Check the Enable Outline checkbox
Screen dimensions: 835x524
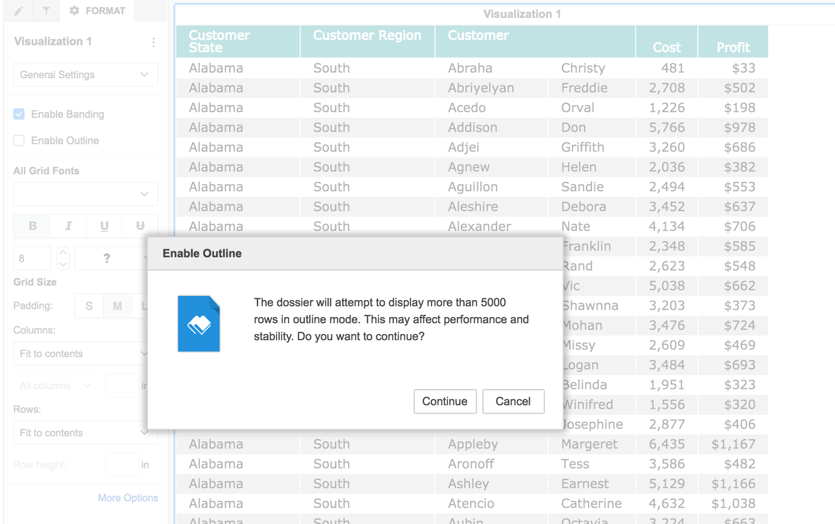tap(18, 140)
